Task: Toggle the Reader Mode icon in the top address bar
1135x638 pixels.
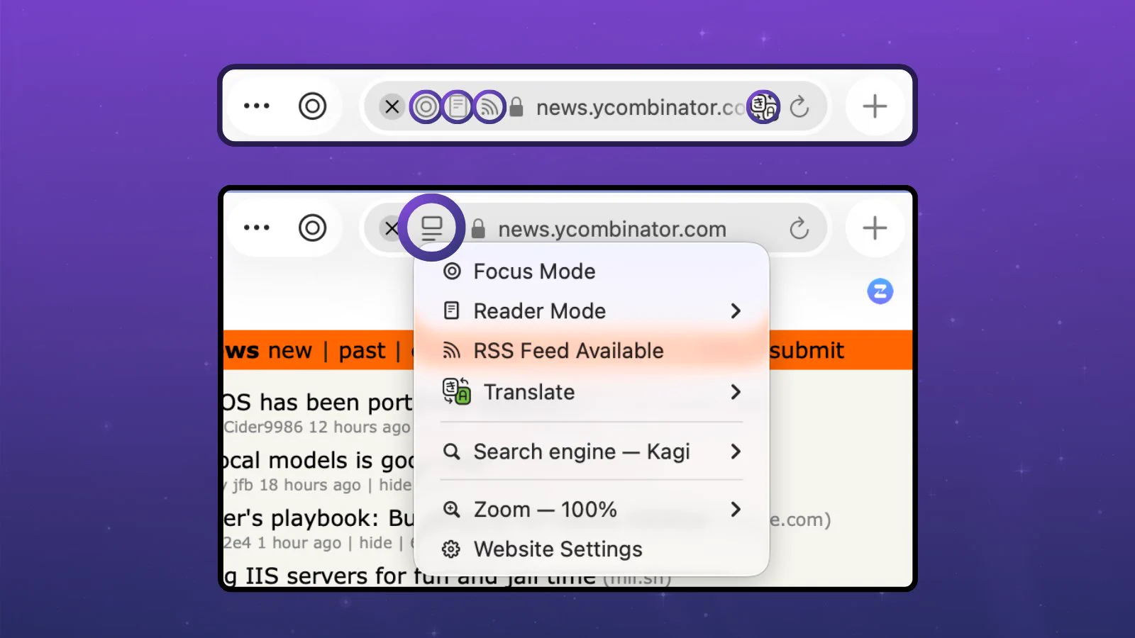Action: (x=458, y=107)
